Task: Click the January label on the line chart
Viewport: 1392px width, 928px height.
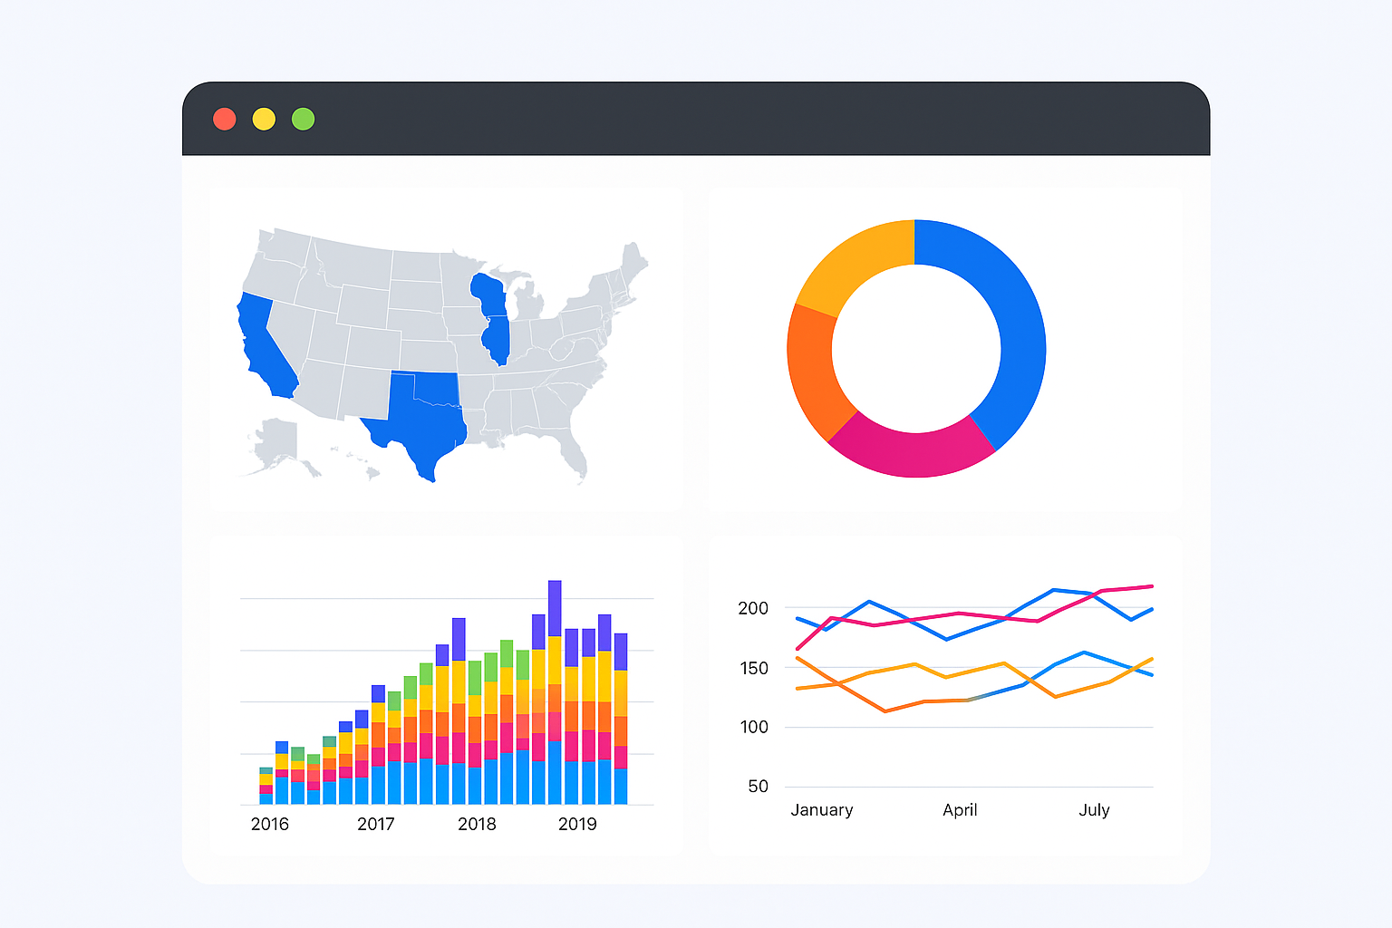Action: [x=821, y=810]
